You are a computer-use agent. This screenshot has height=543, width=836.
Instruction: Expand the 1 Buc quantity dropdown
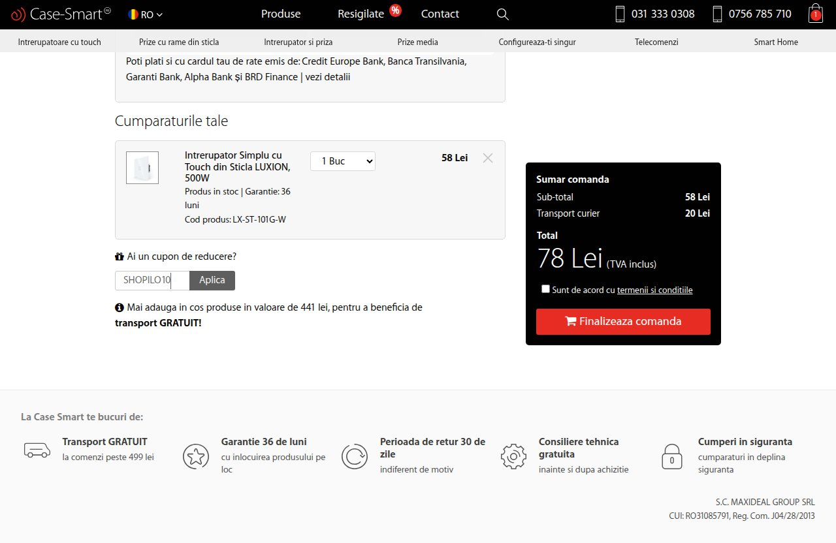pyautogui.click(x=343, y=161)
